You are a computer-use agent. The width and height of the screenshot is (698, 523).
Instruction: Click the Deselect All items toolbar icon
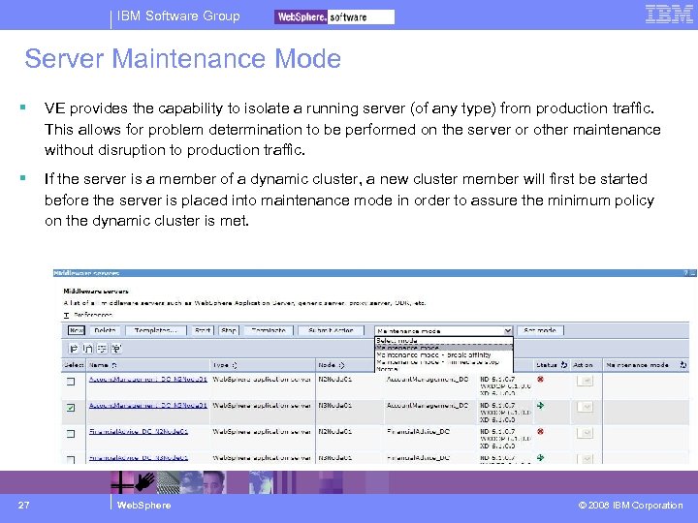coord(88,349)
